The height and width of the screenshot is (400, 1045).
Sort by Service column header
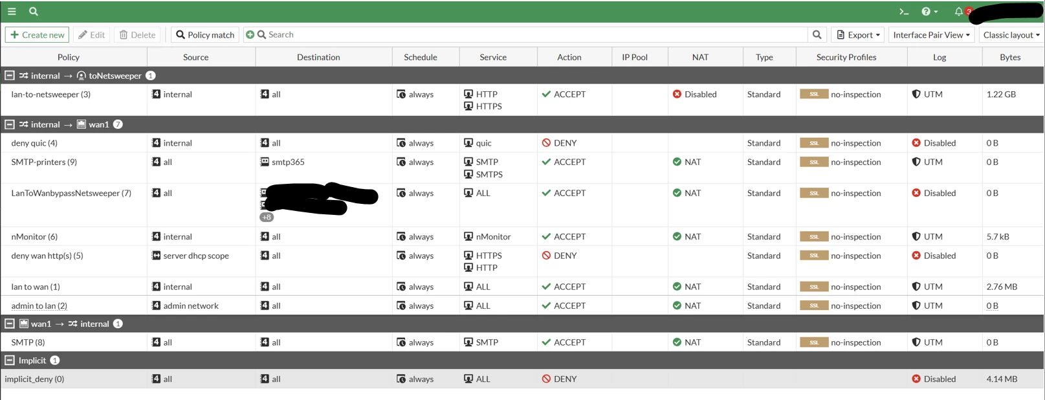493,57
